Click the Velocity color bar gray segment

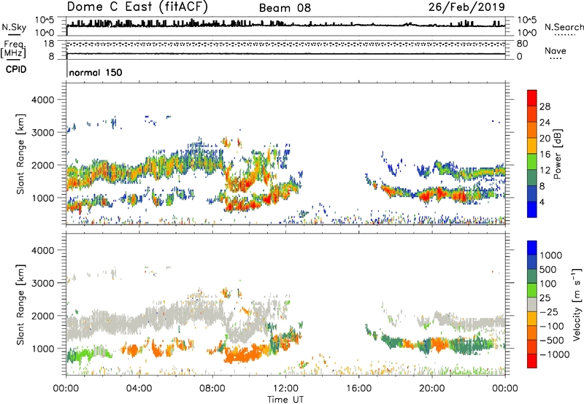click(532, 304)
